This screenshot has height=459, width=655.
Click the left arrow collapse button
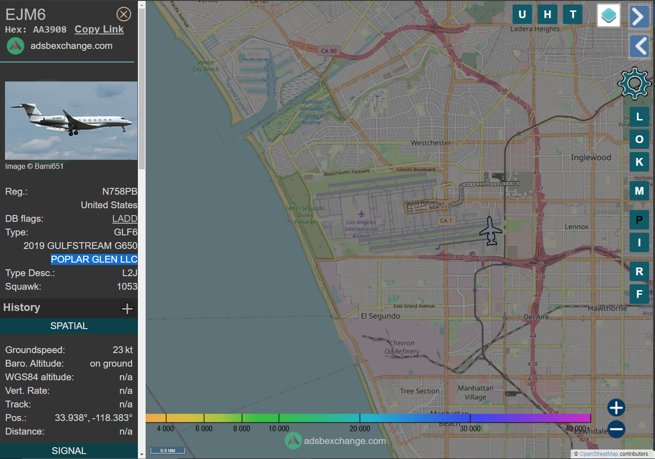point(639,46)
